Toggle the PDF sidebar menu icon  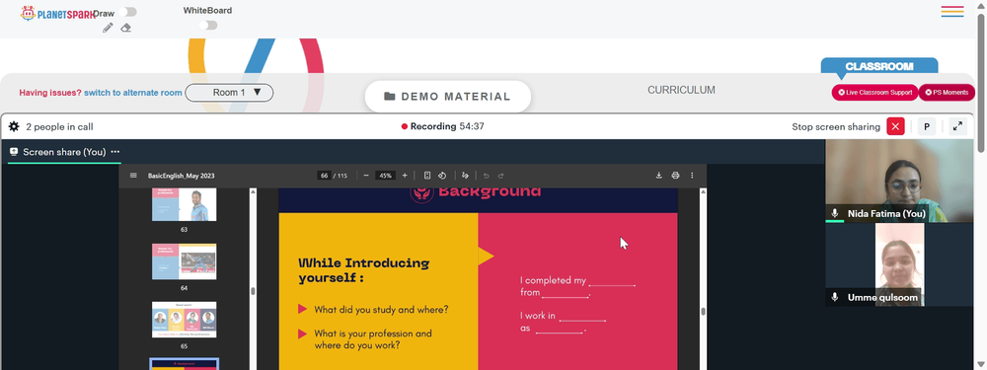tap(133, 176)
